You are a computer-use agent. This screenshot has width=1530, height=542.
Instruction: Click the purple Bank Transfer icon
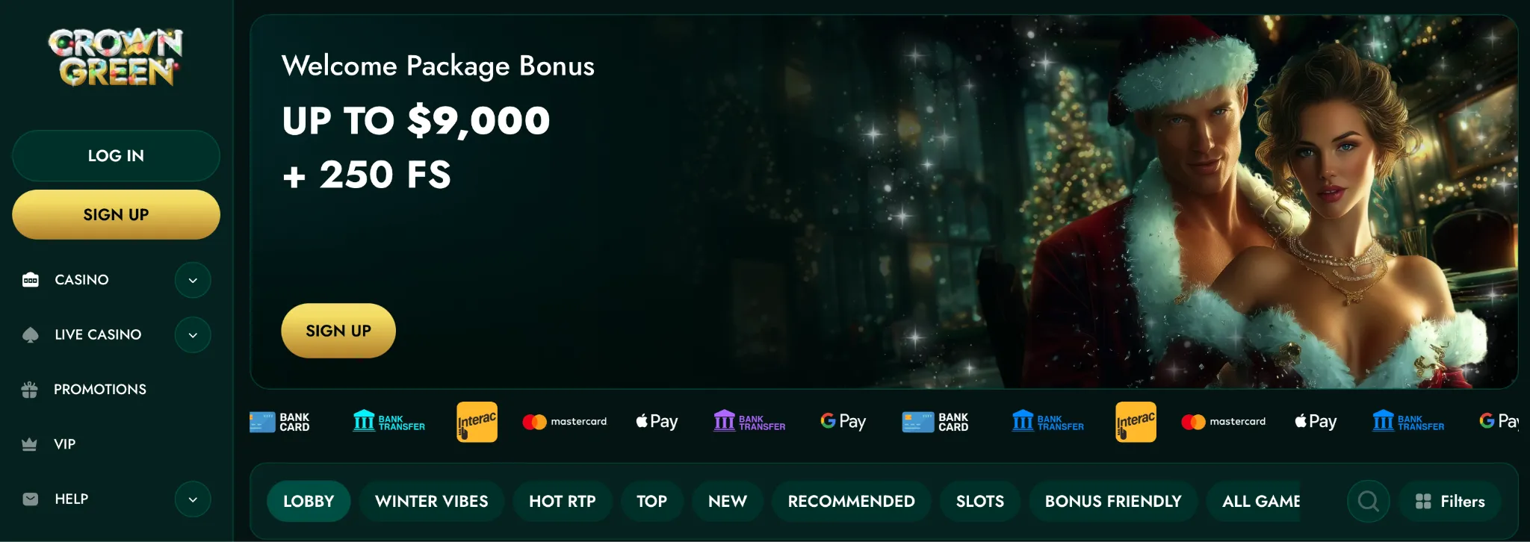click(749, 422)
